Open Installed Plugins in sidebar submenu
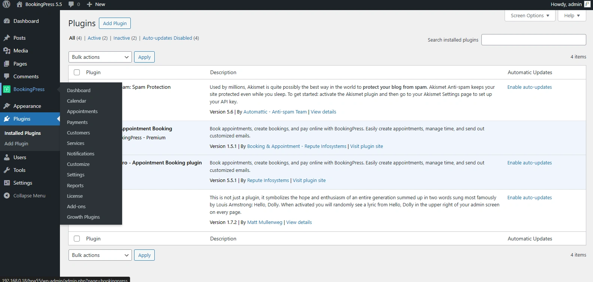Screen dimensions: 593x282 pyautogui.click(x=22, y=133)
